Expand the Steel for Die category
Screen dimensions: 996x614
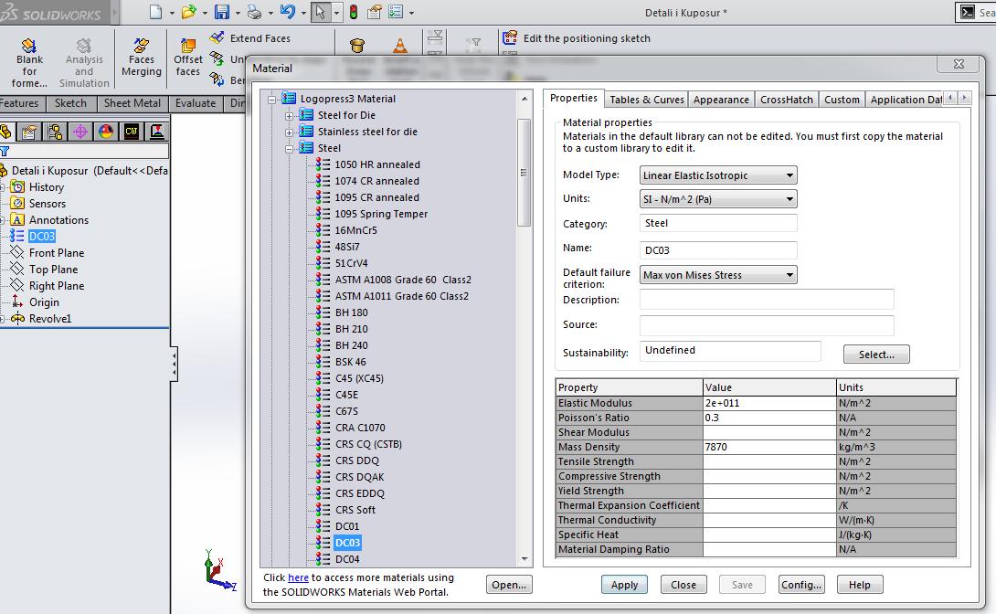pos(289,115)
